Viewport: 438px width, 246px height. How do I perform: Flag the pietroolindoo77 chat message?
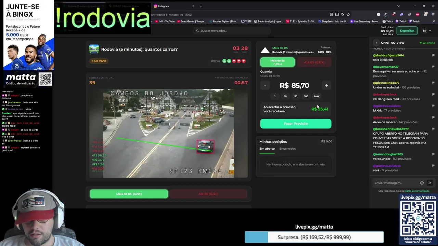433,83
